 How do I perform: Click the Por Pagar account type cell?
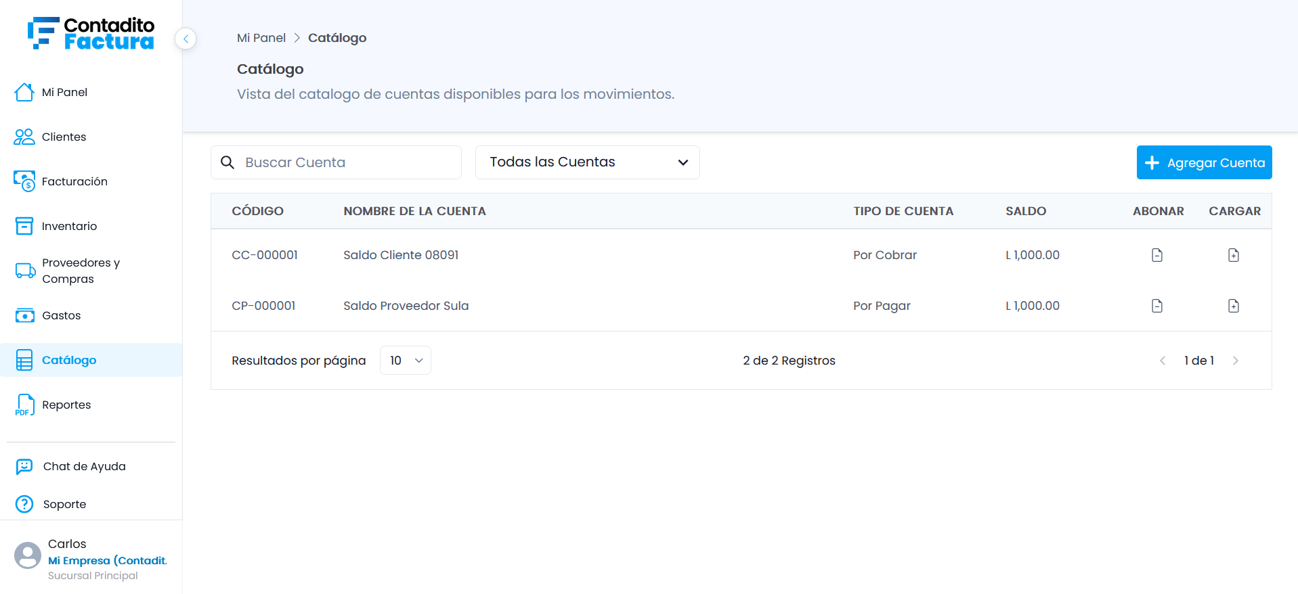(882, 306)
